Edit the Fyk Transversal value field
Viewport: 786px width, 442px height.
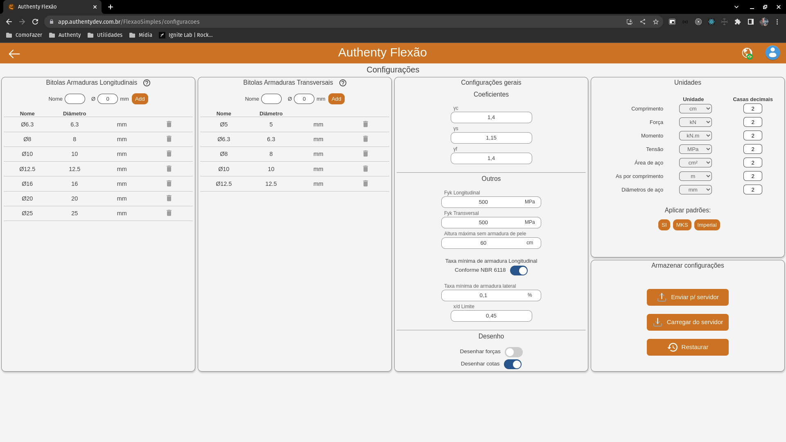pyautogui.click(x=491, y=223)
